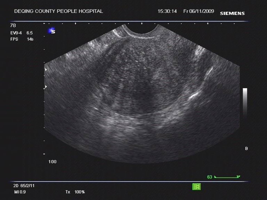Click the blue starburst S orientation marker
267x200 pixels.
51,31
